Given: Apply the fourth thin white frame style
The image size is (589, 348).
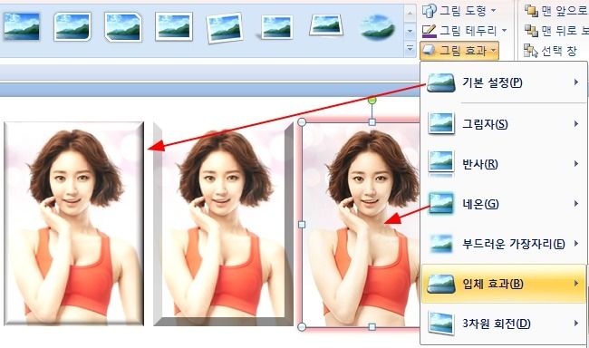Looking at the screenshot, I should 174,26.
